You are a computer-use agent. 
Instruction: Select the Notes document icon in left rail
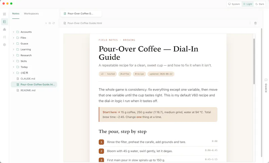[4, 22]
